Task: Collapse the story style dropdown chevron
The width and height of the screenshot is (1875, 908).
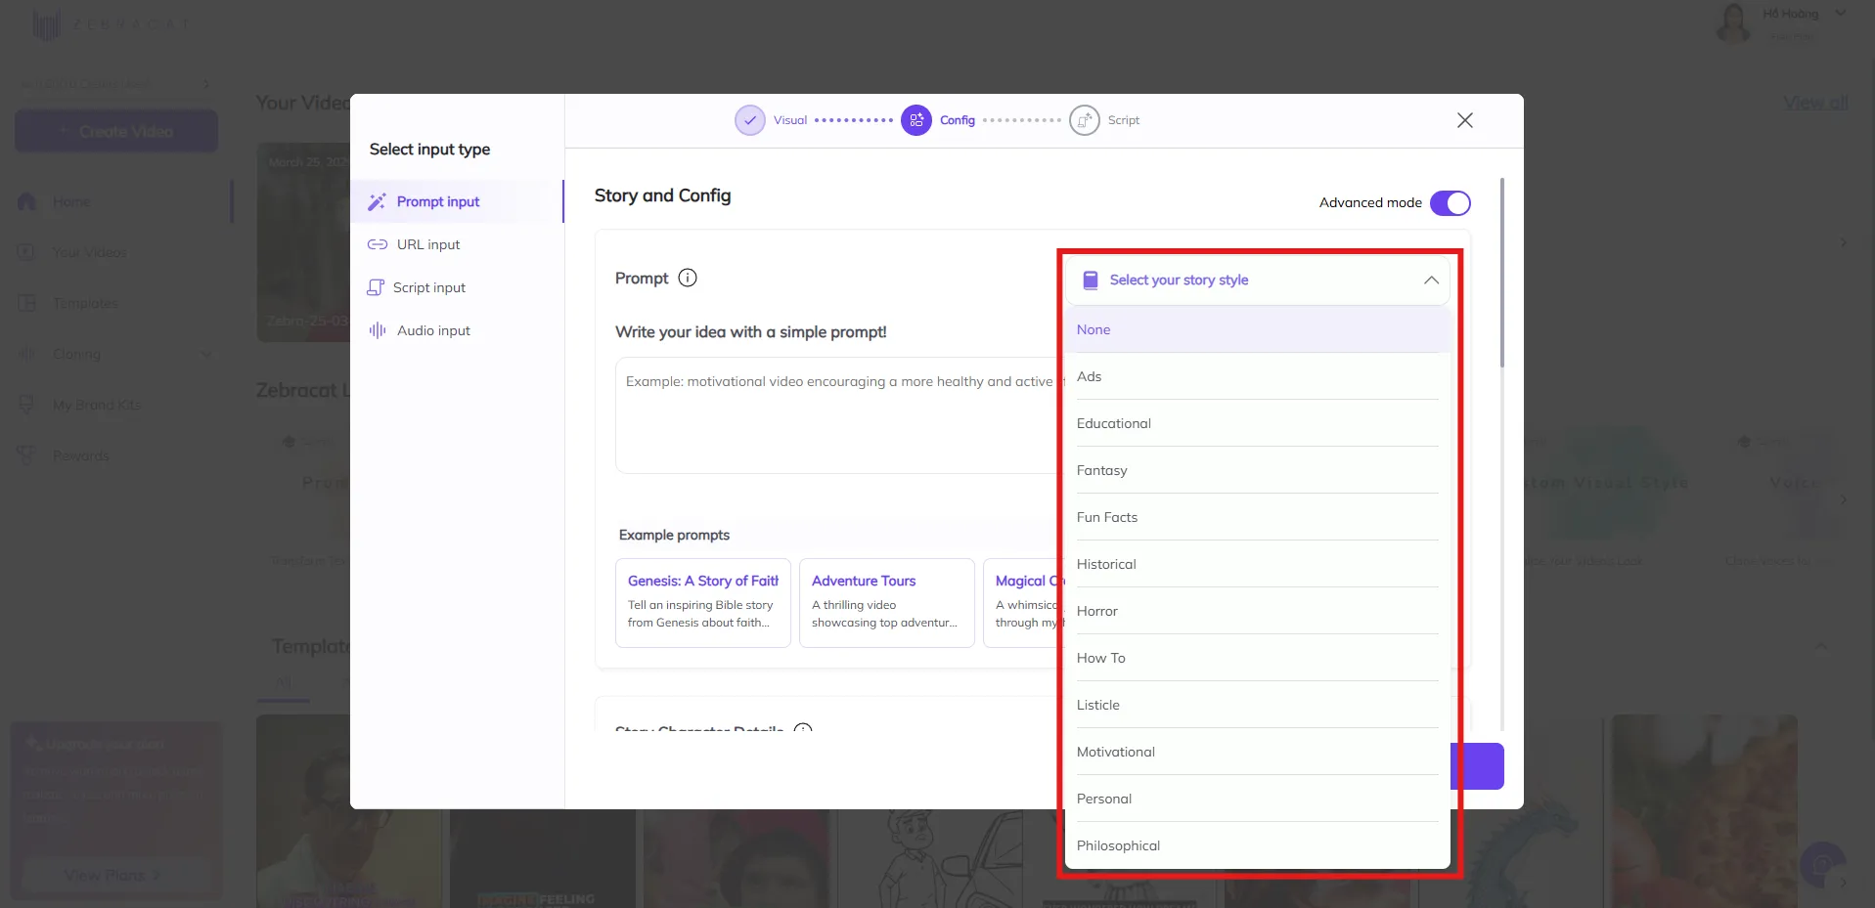Action: [1431, 281]
